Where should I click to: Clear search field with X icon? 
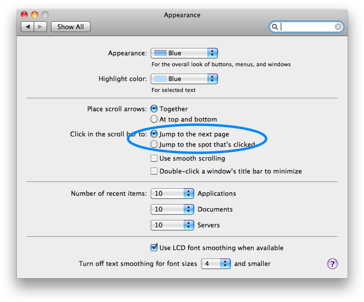[338, 27]
